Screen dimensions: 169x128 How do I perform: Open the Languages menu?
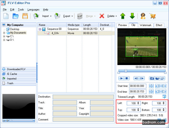[x=34, y=10]
